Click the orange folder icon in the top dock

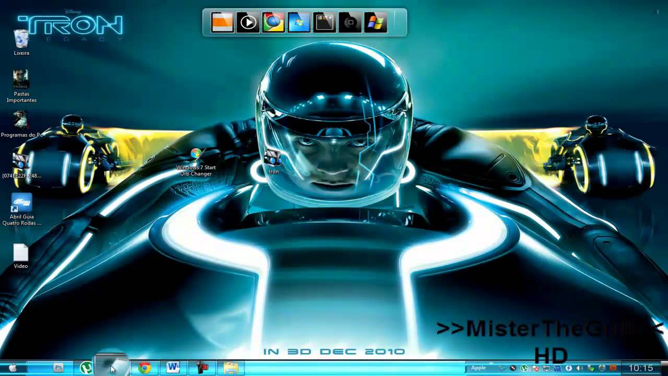click(222, 22)
